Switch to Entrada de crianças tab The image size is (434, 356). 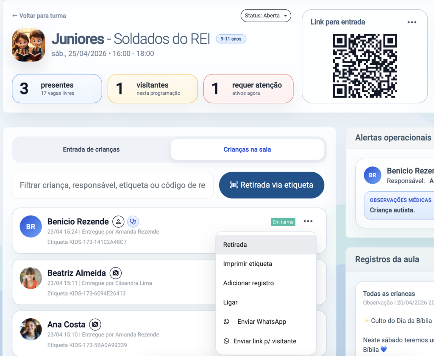click(x=91, y=149)
